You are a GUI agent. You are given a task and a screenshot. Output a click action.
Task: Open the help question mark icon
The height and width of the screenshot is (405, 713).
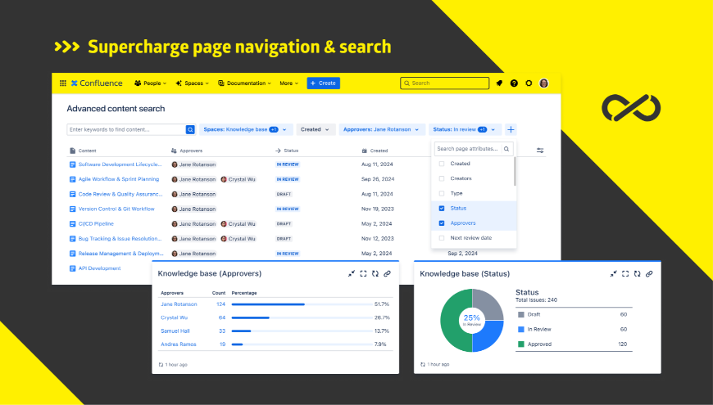(x=514, y=83)
